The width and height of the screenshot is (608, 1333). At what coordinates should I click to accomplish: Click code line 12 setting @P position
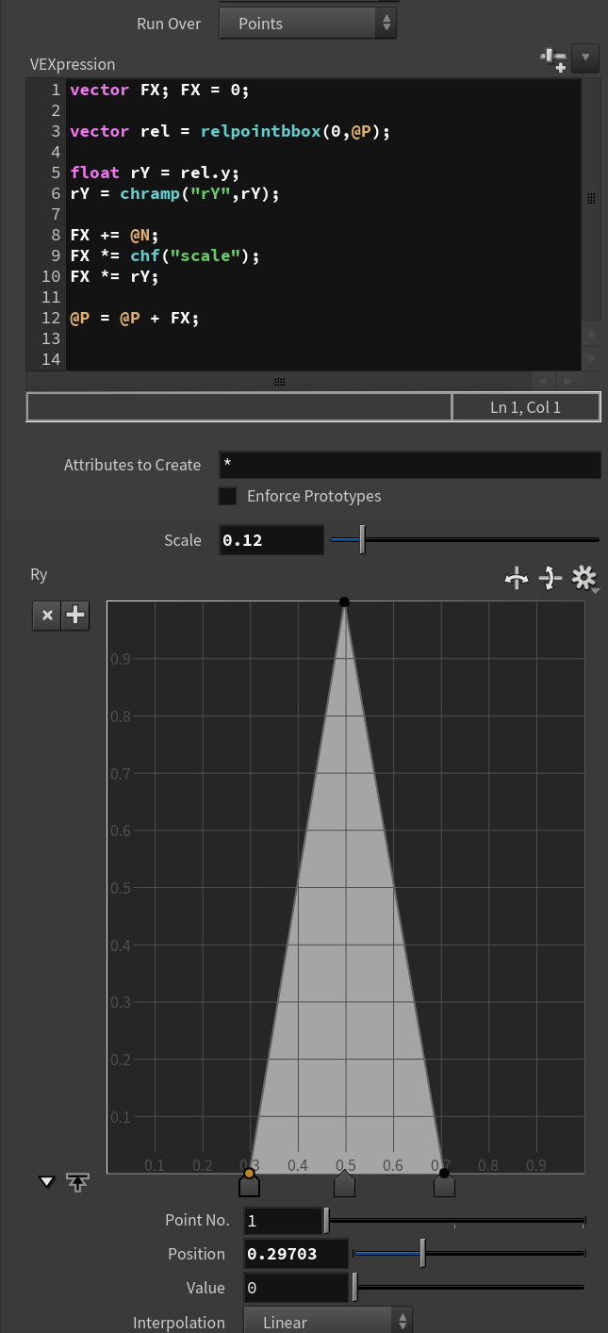point(135,318)
